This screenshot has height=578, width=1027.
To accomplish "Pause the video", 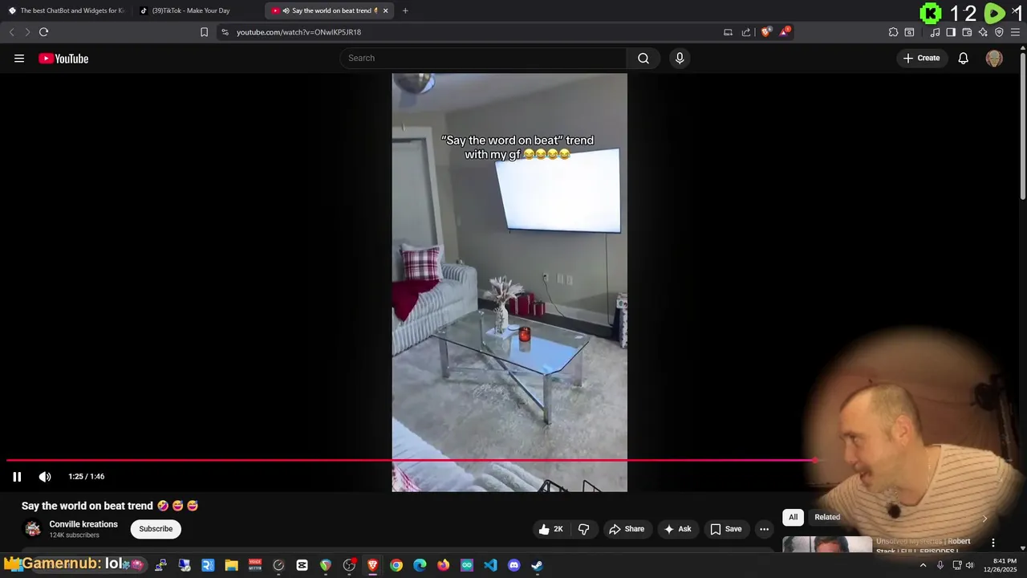I will pos(17,477).
